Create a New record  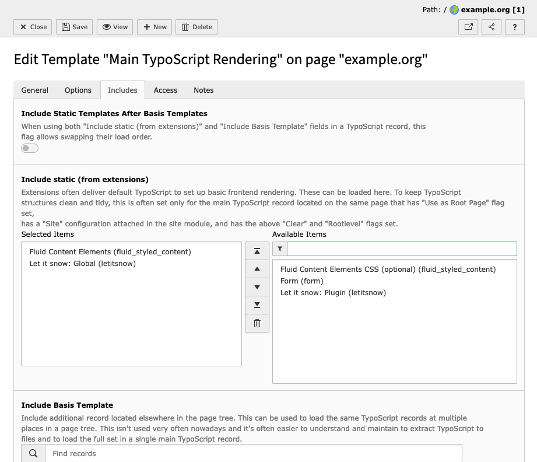click(x=155, y=27)
